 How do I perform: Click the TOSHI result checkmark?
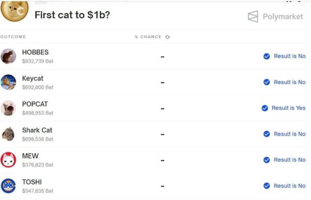[266, 186]
